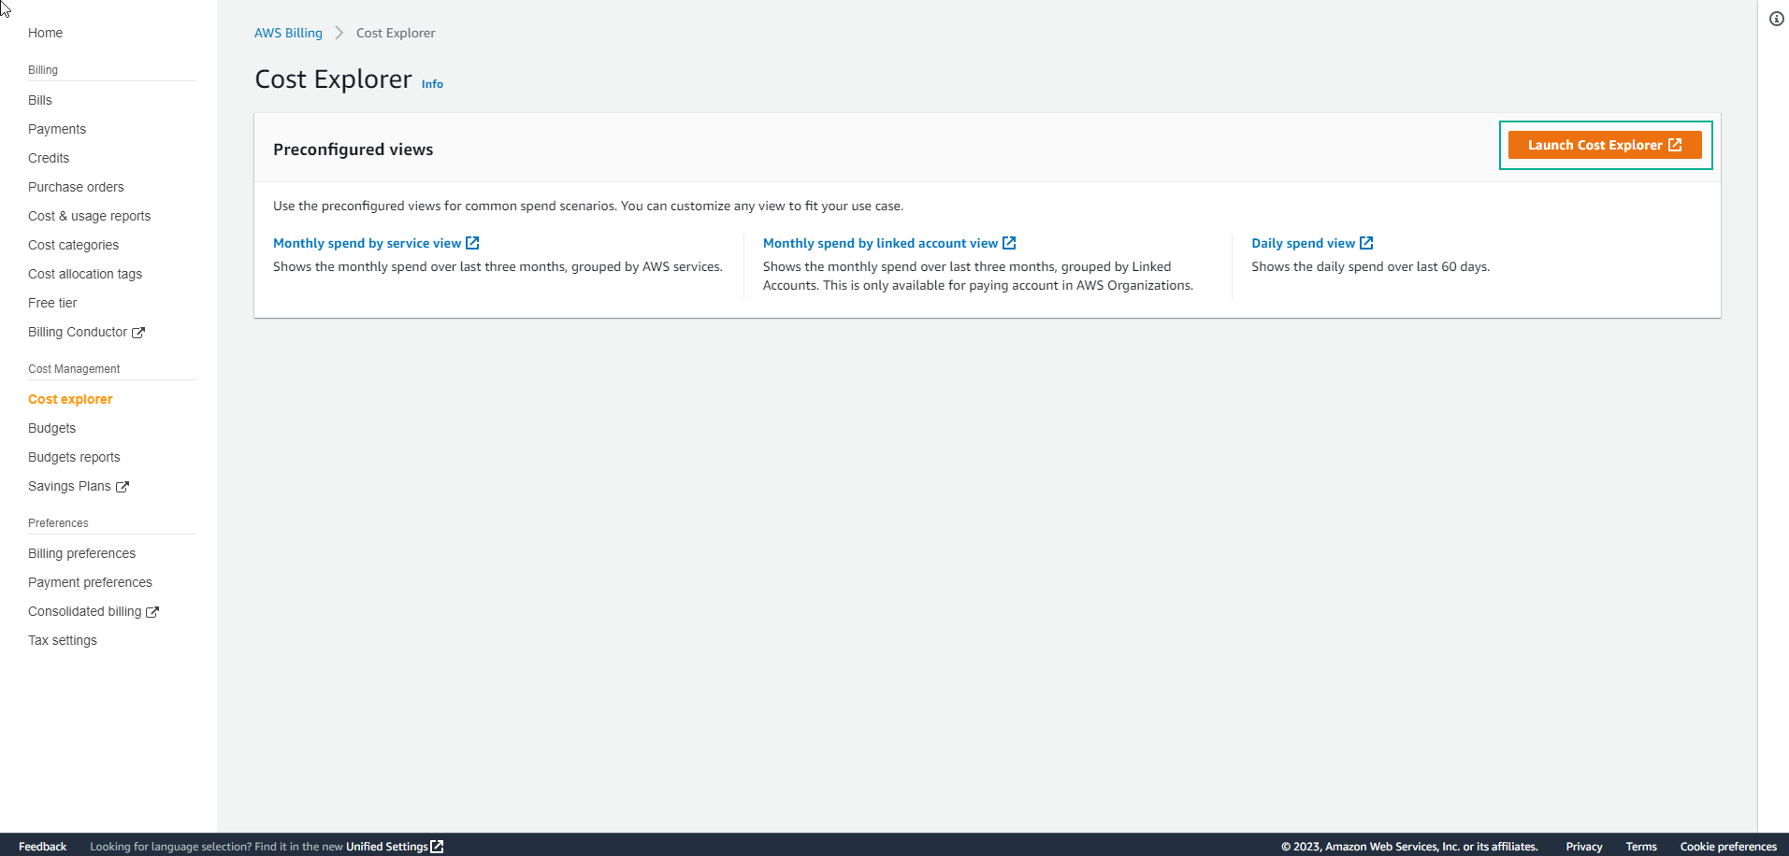Screen dimensions: 1789x856
Task: Click external-link icon next to Savings Plans
Action: [123, 487]
